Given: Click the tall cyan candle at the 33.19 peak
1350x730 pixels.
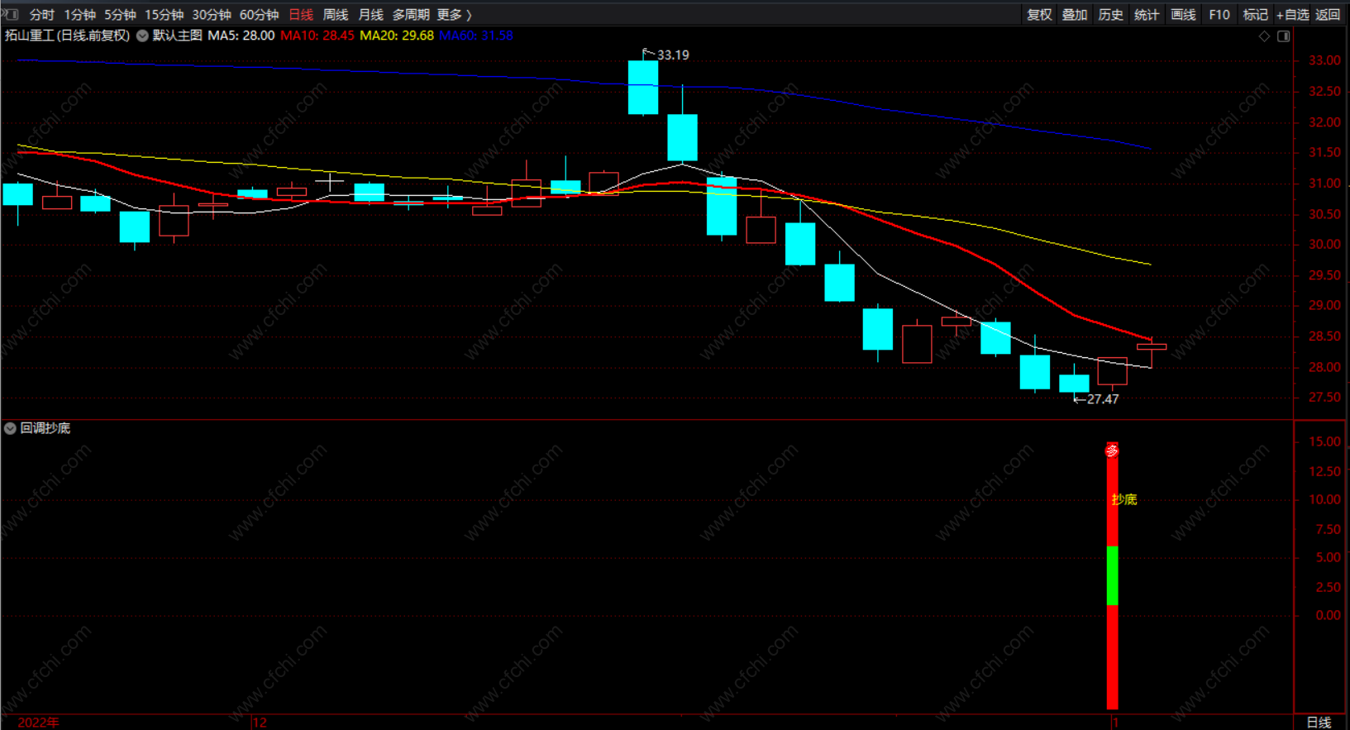Looking at the screenshot, I should (643, 87).
